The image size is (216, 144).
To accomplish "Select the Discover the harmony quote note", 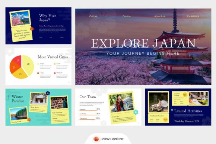I will tap(22, 34).
